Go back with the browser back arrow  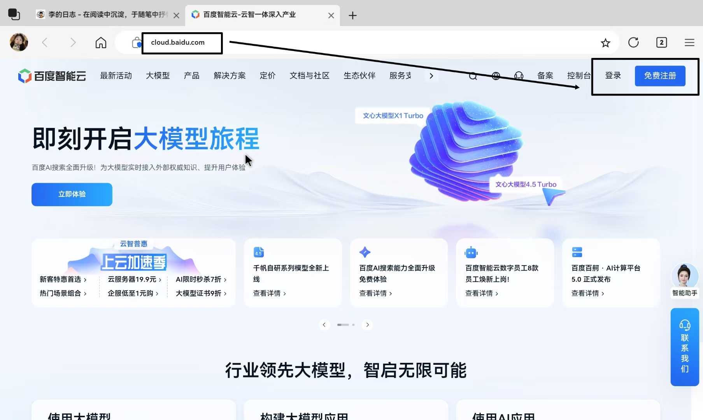coord(45,42)
